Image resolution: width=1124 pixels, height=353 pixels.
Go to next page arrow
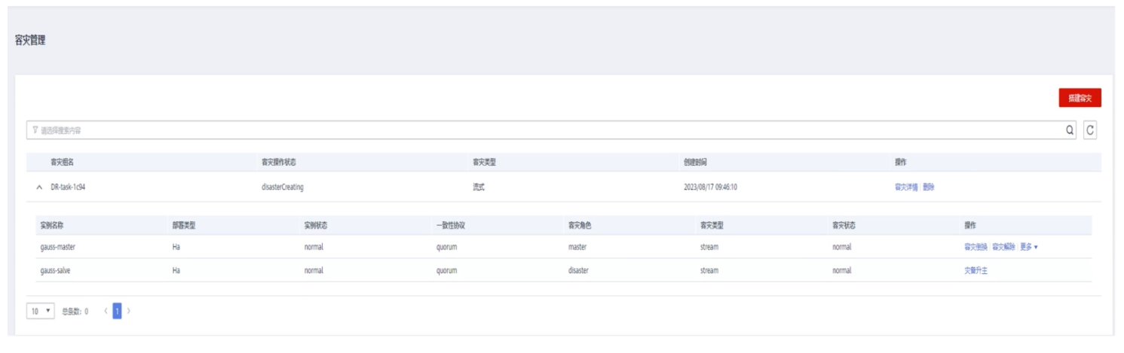128,311
